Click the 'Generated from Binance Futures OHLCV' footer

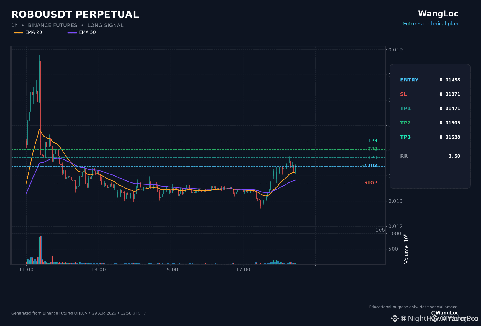(78, 313)
